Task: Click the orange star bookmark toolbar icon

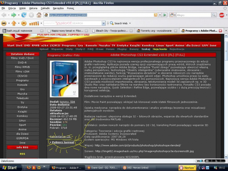Action: click(x=24, y=23)
